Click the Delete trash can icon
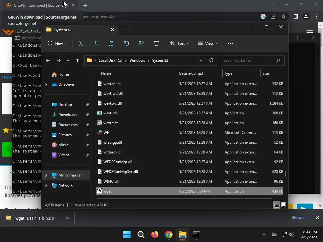This screenshot has width=323, height=242. pyautogui.click(x=156, y=43)
